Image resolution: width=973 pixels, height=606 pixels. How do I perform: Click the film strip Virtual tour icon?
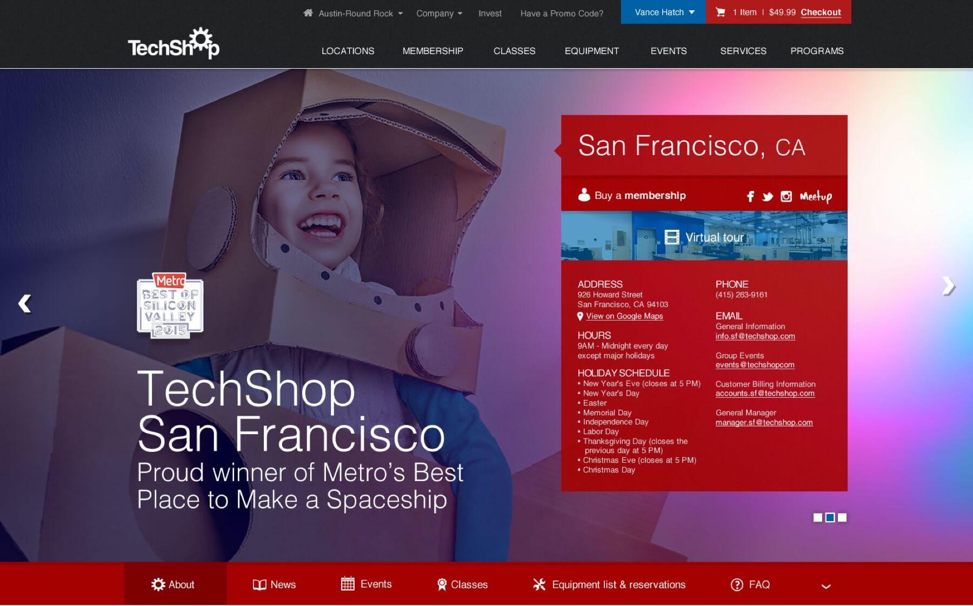(671, 237)
